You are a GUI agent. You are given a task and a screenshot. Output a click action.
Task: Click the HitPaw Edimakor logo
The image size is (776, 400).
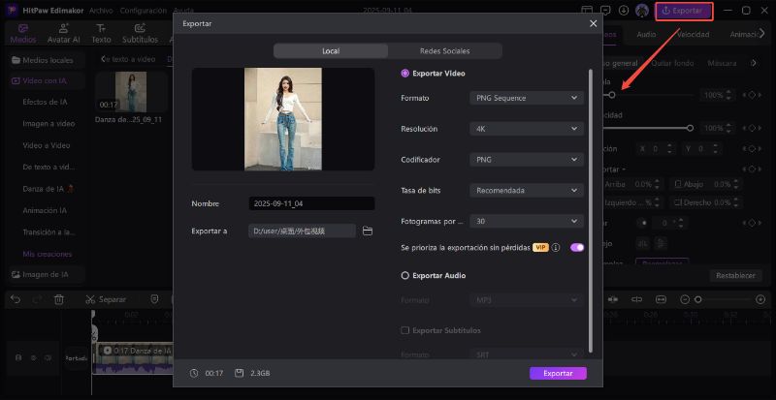click(12, 11)
